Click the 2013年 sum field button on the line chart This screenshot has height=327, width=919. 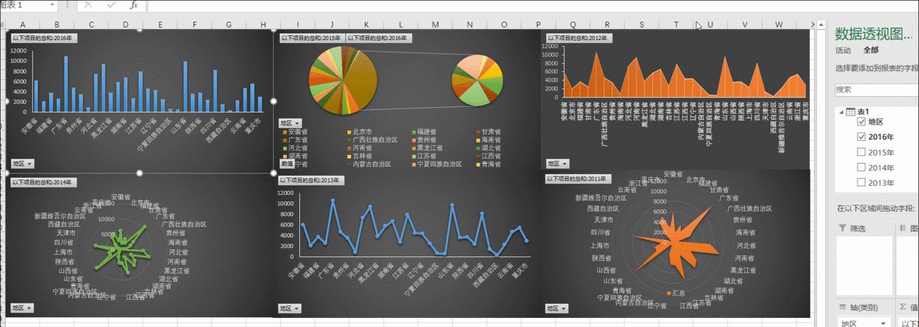coord(311,181)
